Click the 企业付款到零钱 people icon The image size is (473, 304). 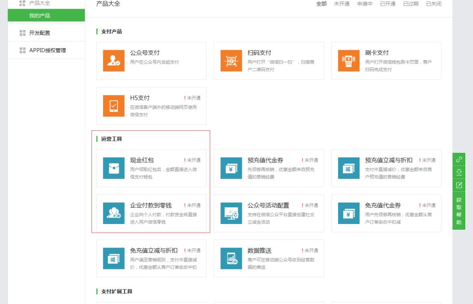tap(114, 213)
